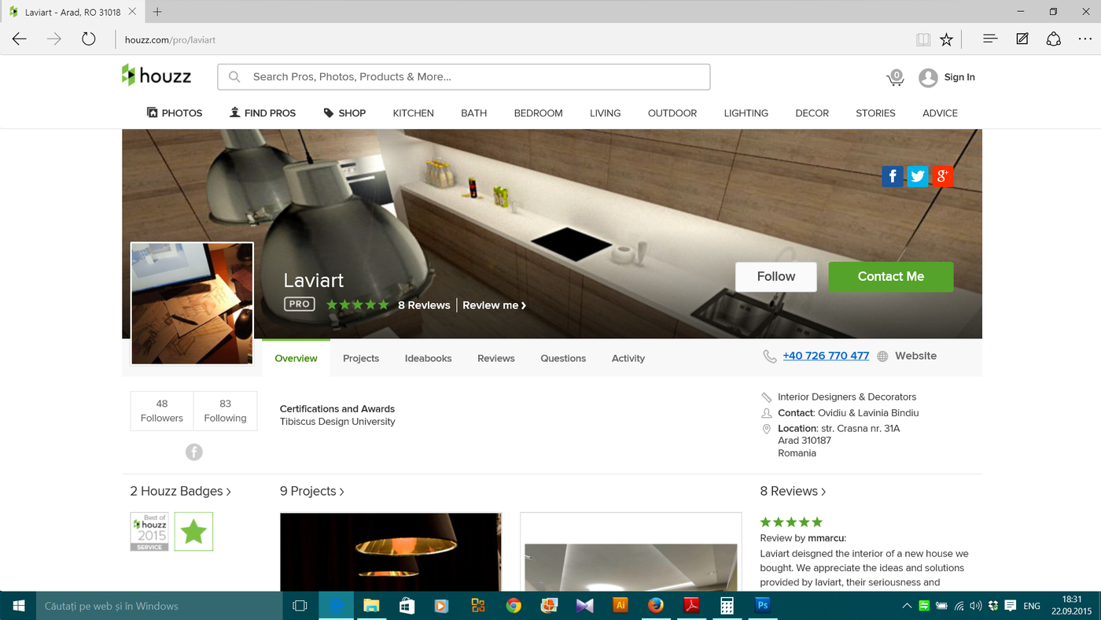Expand 2 Houzz Badges section
The width and height of the screenshot is (1101, 620).
point(181,491)
